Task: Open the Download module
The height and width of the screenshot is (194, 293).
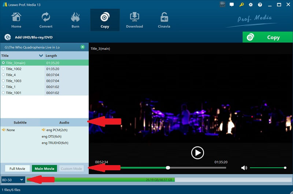Action: click(x=134, y=20)
